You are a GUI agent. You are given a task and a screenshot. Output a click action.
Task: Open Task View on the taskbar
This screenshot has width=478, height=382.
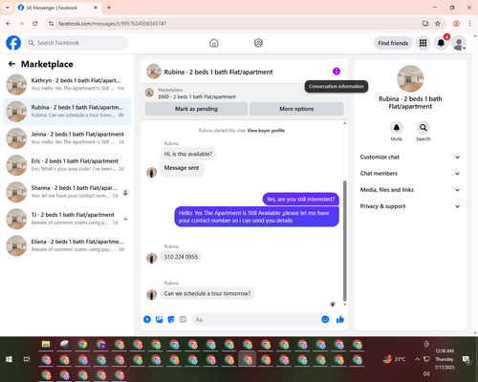[27, 359]
